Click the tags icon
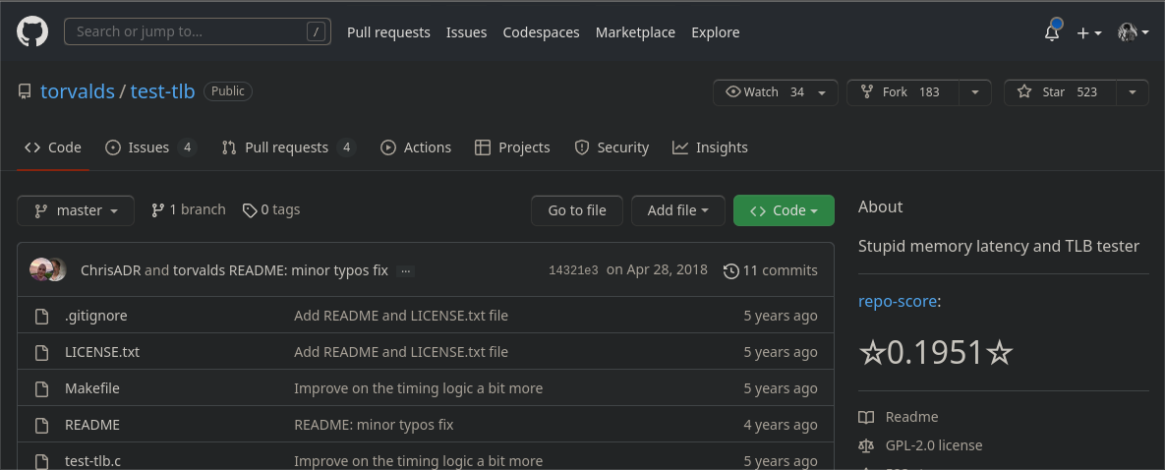The height and width of the screenshot is (470, 1165). click(x=250, y=209)
